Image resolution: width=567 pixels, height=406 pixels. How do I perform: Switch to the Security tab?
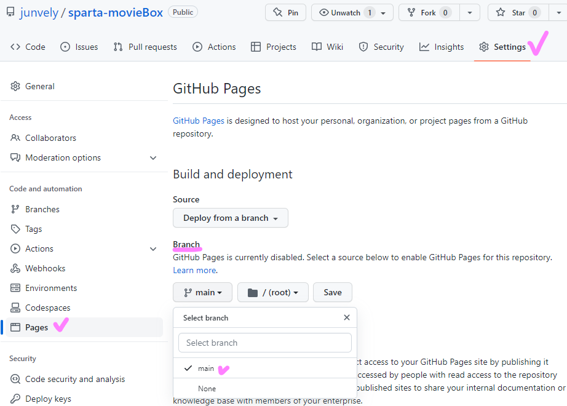(x=381, y=47)
